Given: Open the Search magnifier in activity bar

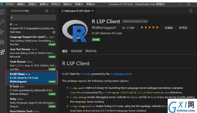Looking at the screenshot, I should [2, 22].
